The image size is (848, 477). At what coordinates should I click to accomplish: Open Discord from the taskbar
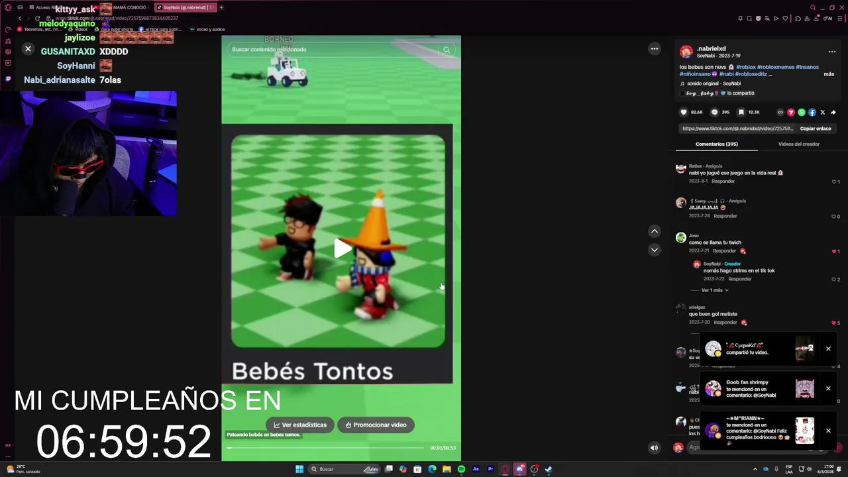tap(520, 469)
